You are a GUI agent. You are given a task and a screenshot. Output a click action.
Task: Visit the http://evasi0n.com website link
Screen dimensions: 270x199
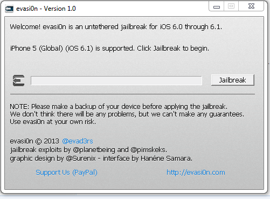click(x=196, y=173)
